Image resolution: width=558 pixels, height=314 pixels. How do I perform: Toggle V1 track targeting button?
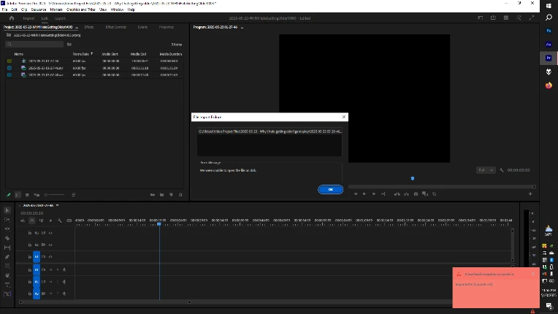pyautogui.click(x=37, y=257)
